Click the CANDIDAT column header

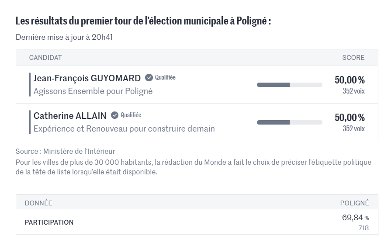(x=45, y=58)
